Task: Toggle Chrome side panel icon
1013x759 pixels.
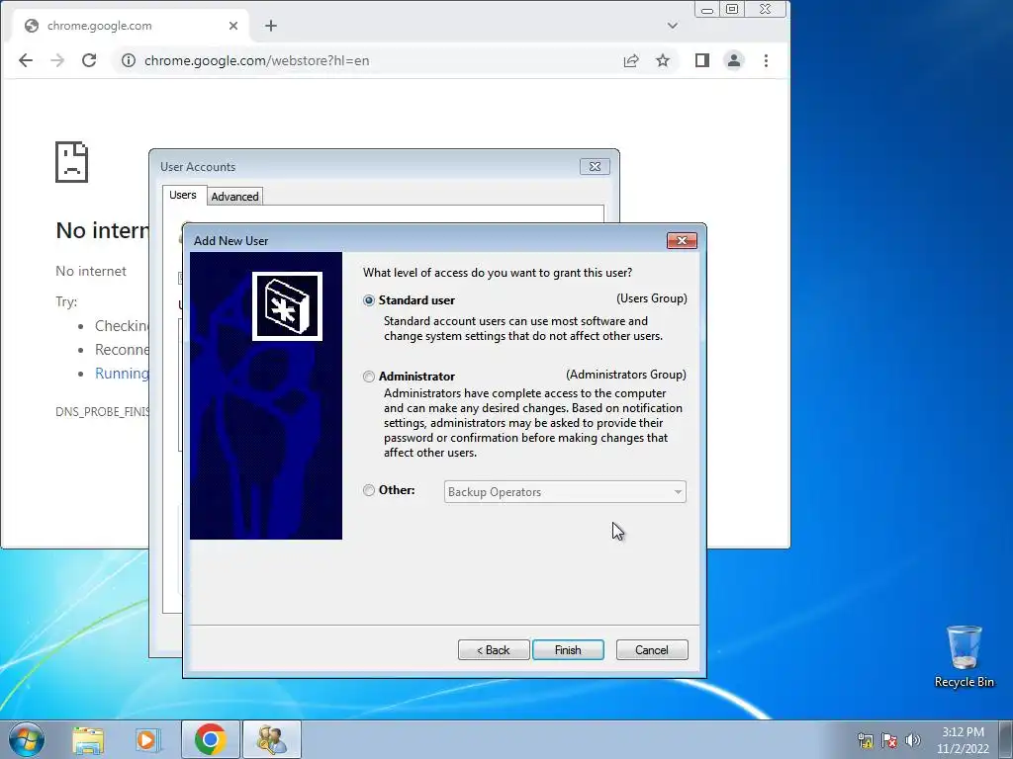Action: pyautogui.click(x=702, y=60)
